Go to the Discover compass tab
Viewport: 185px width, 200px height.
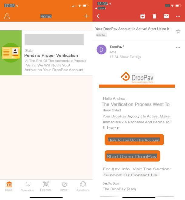click(64, 187)
